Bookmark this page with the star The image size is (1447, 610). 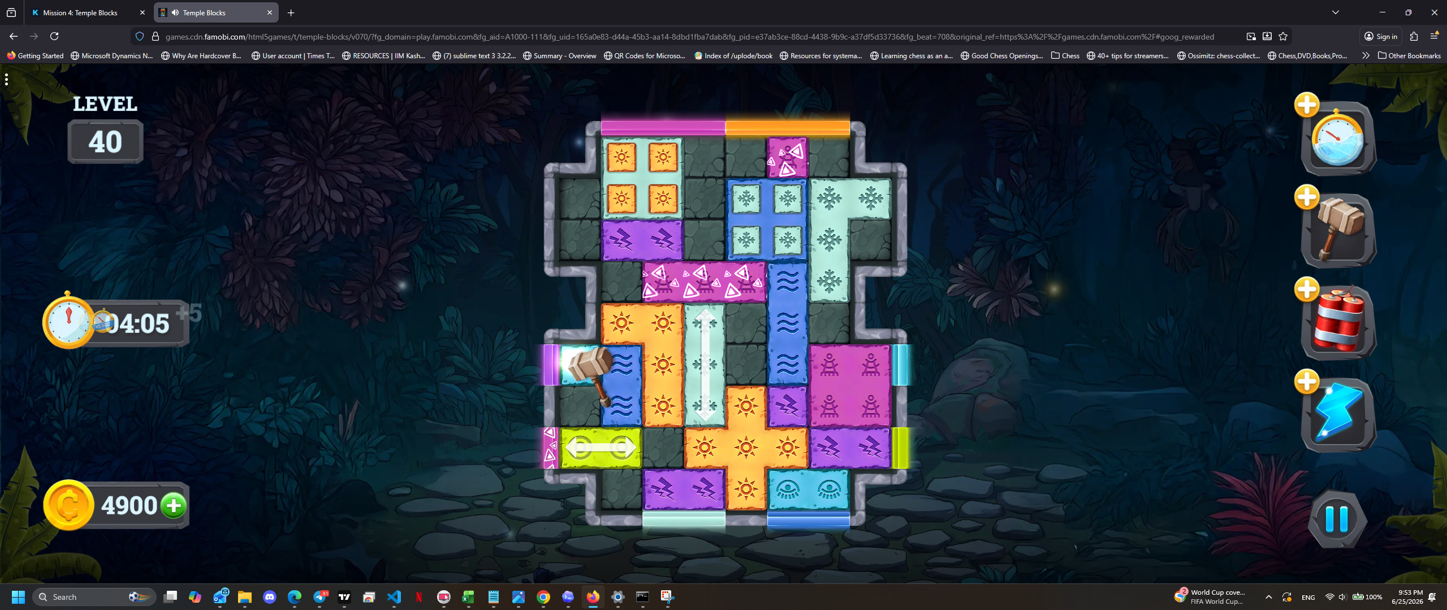(x=1283, y=36)
